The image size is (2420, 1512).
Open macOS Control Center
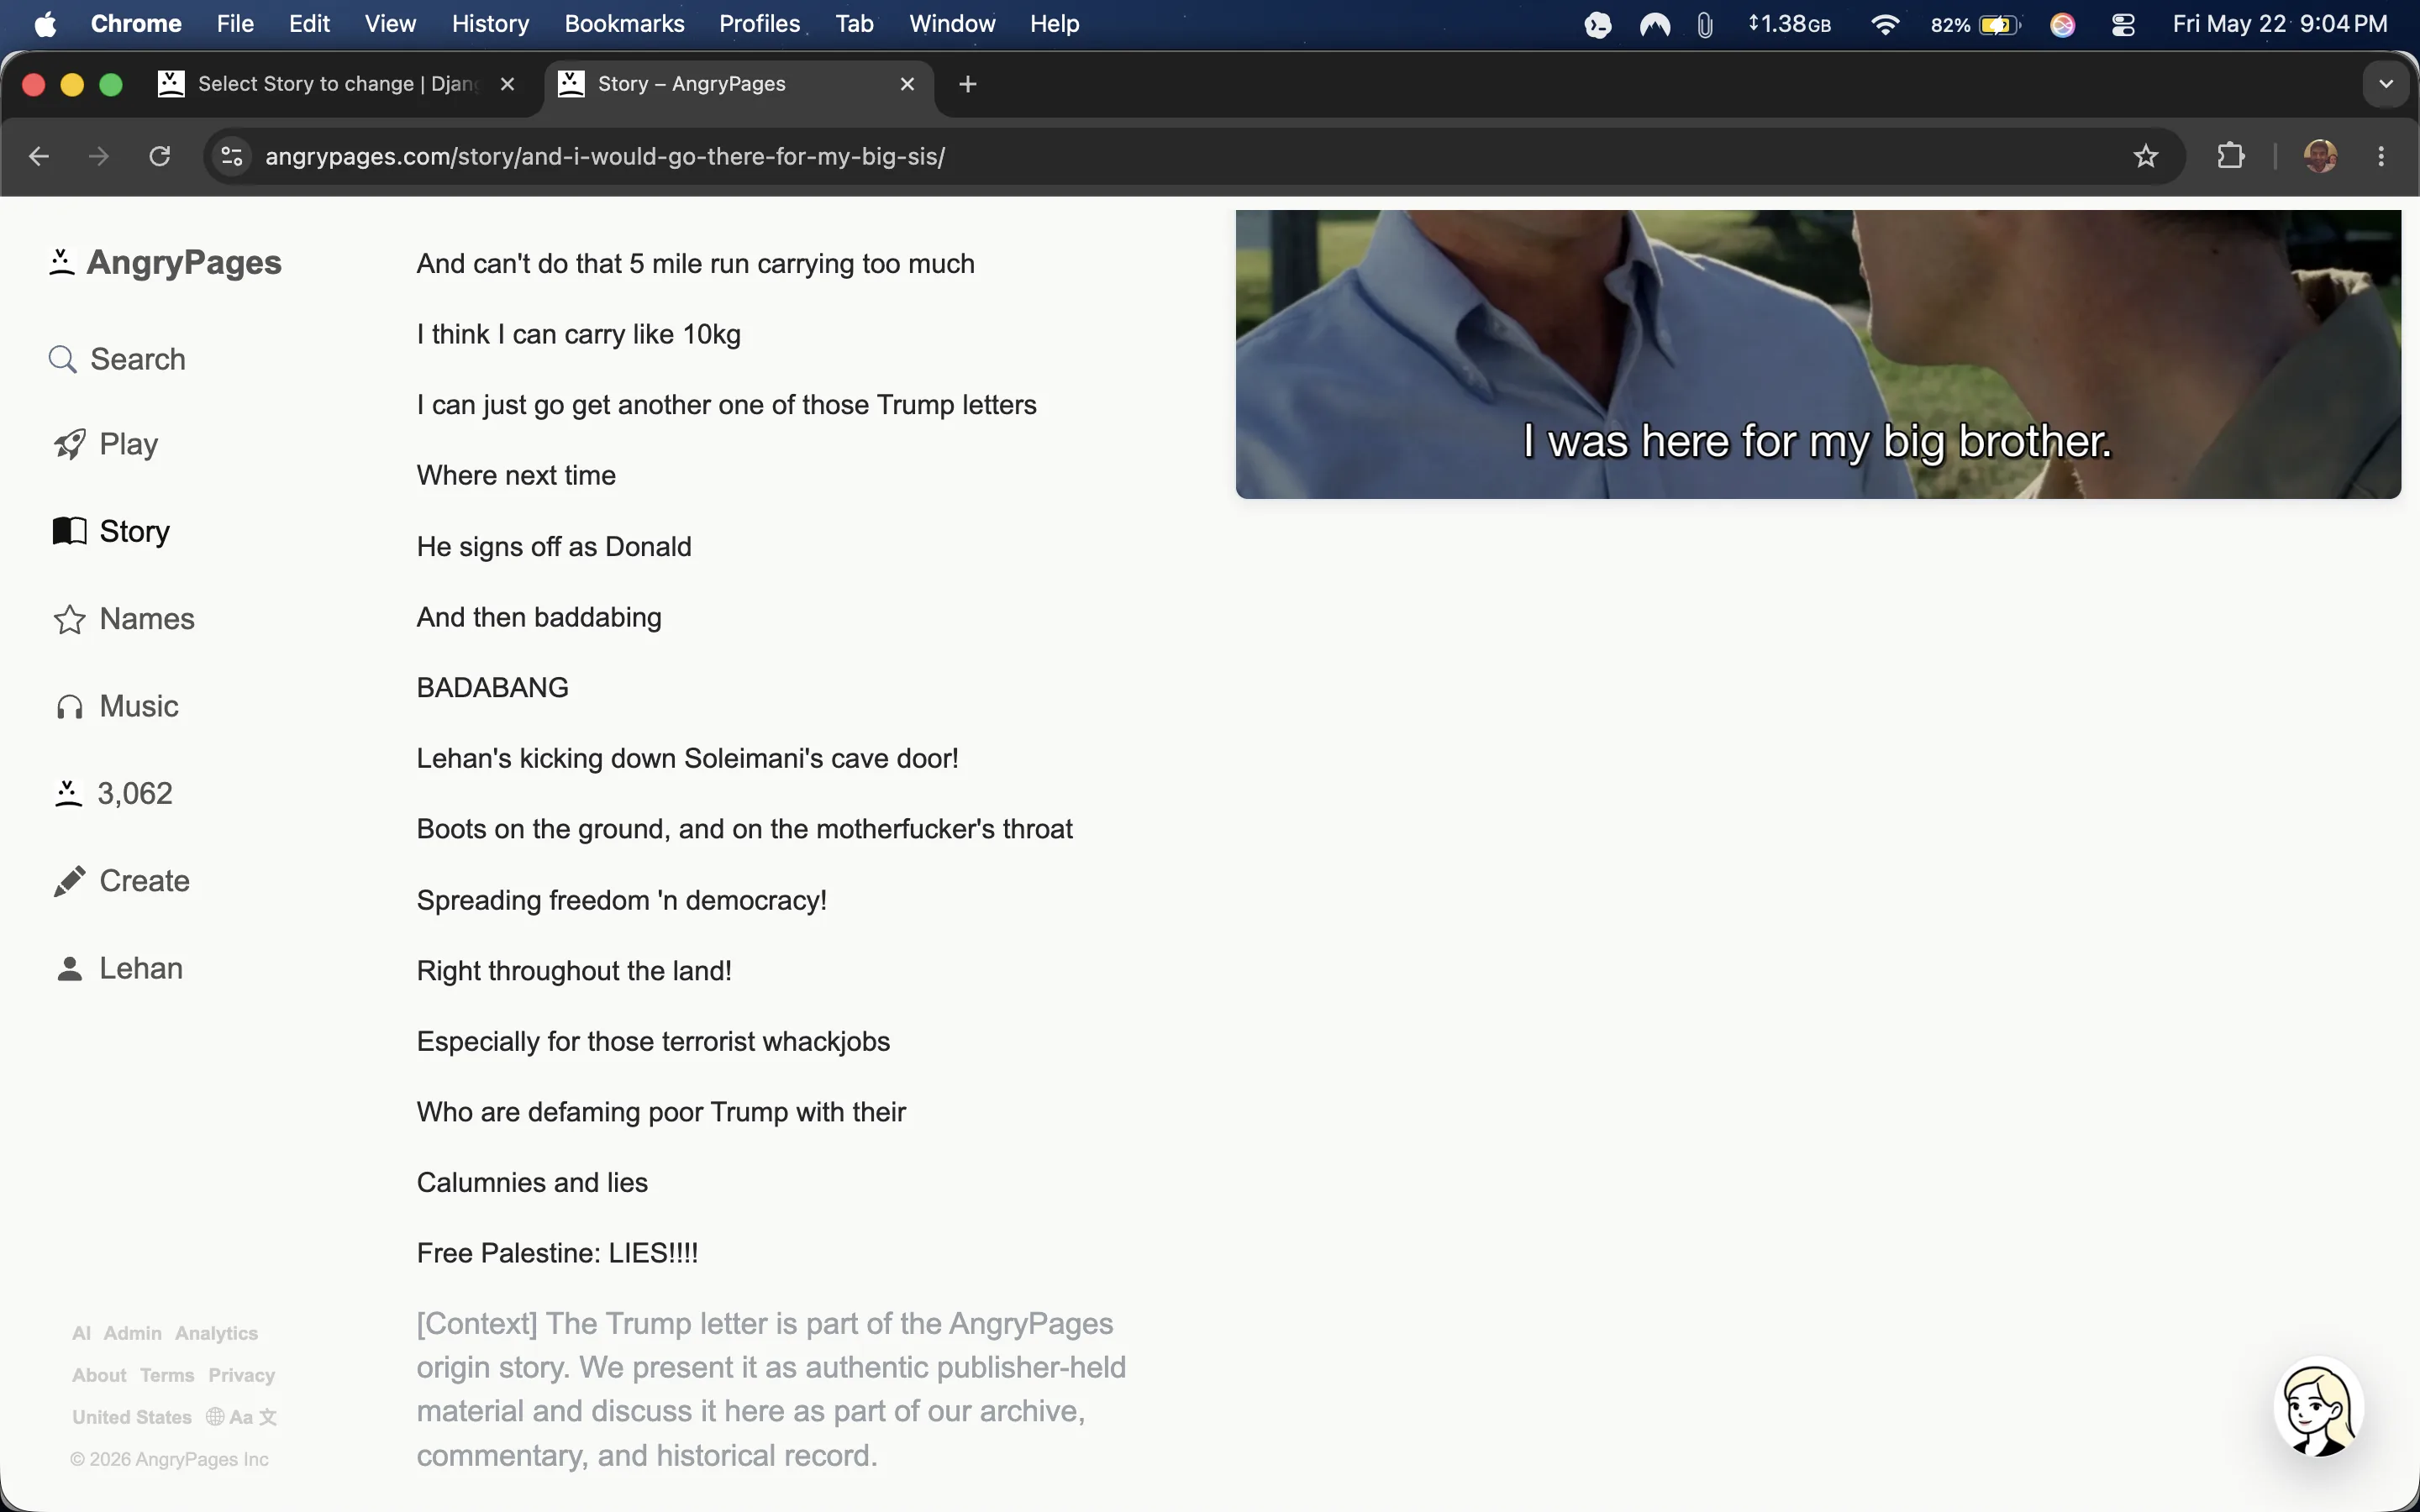pos(2123,24)
